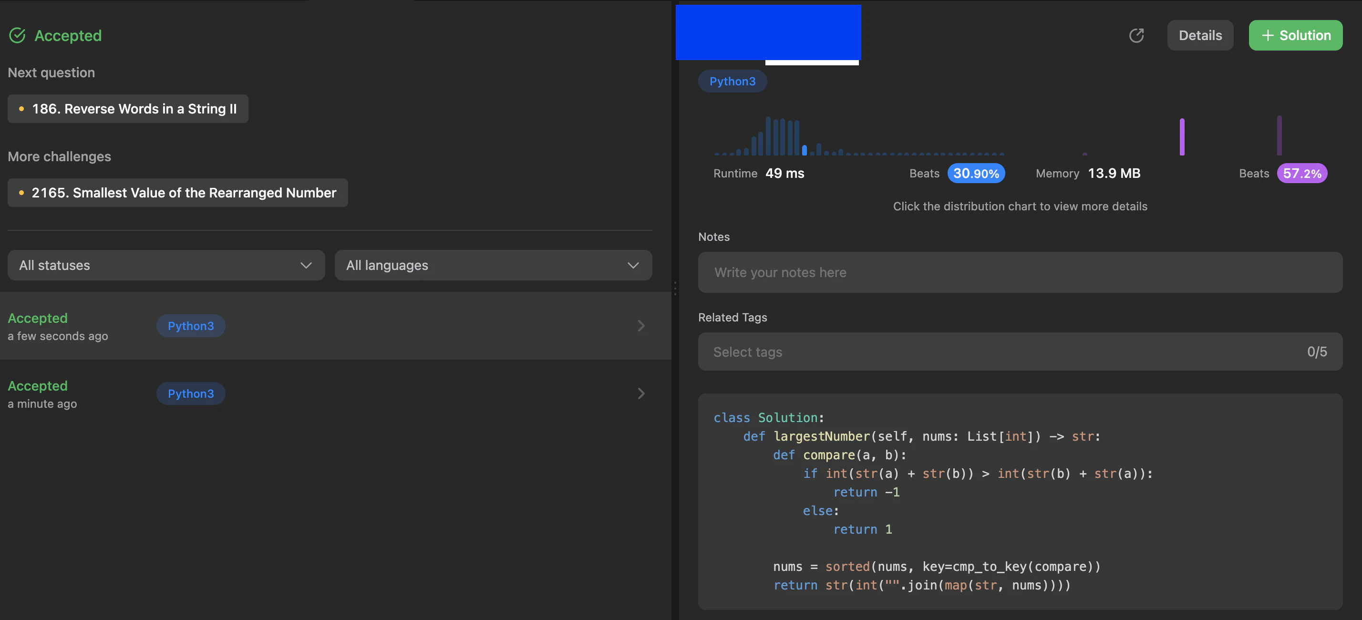The height and width of the screenshot is (620, 1362).
Task: Open the Select tags field
Action: tap(1020, 352)
